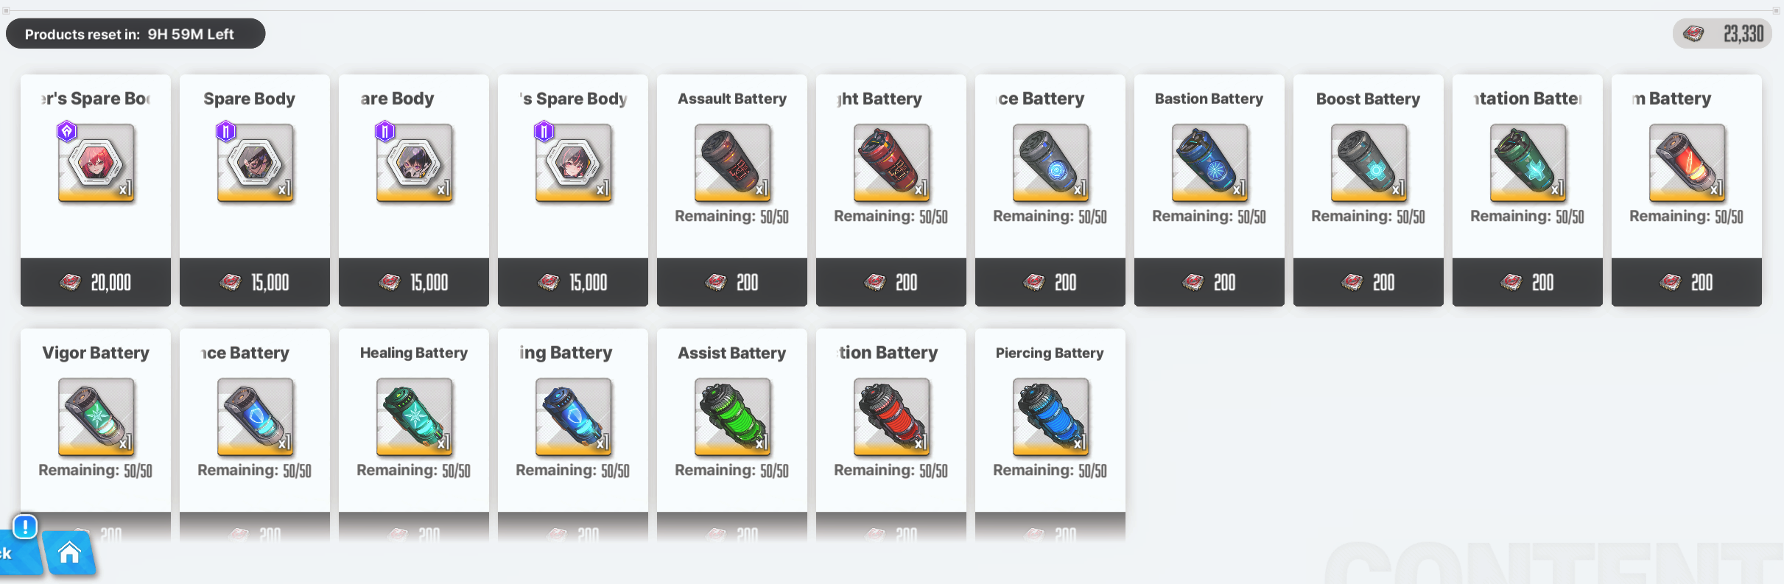Buy the Spare Body priced 20,000
Viewport: 1784px width, 584px height.
(x=96, y=282)
